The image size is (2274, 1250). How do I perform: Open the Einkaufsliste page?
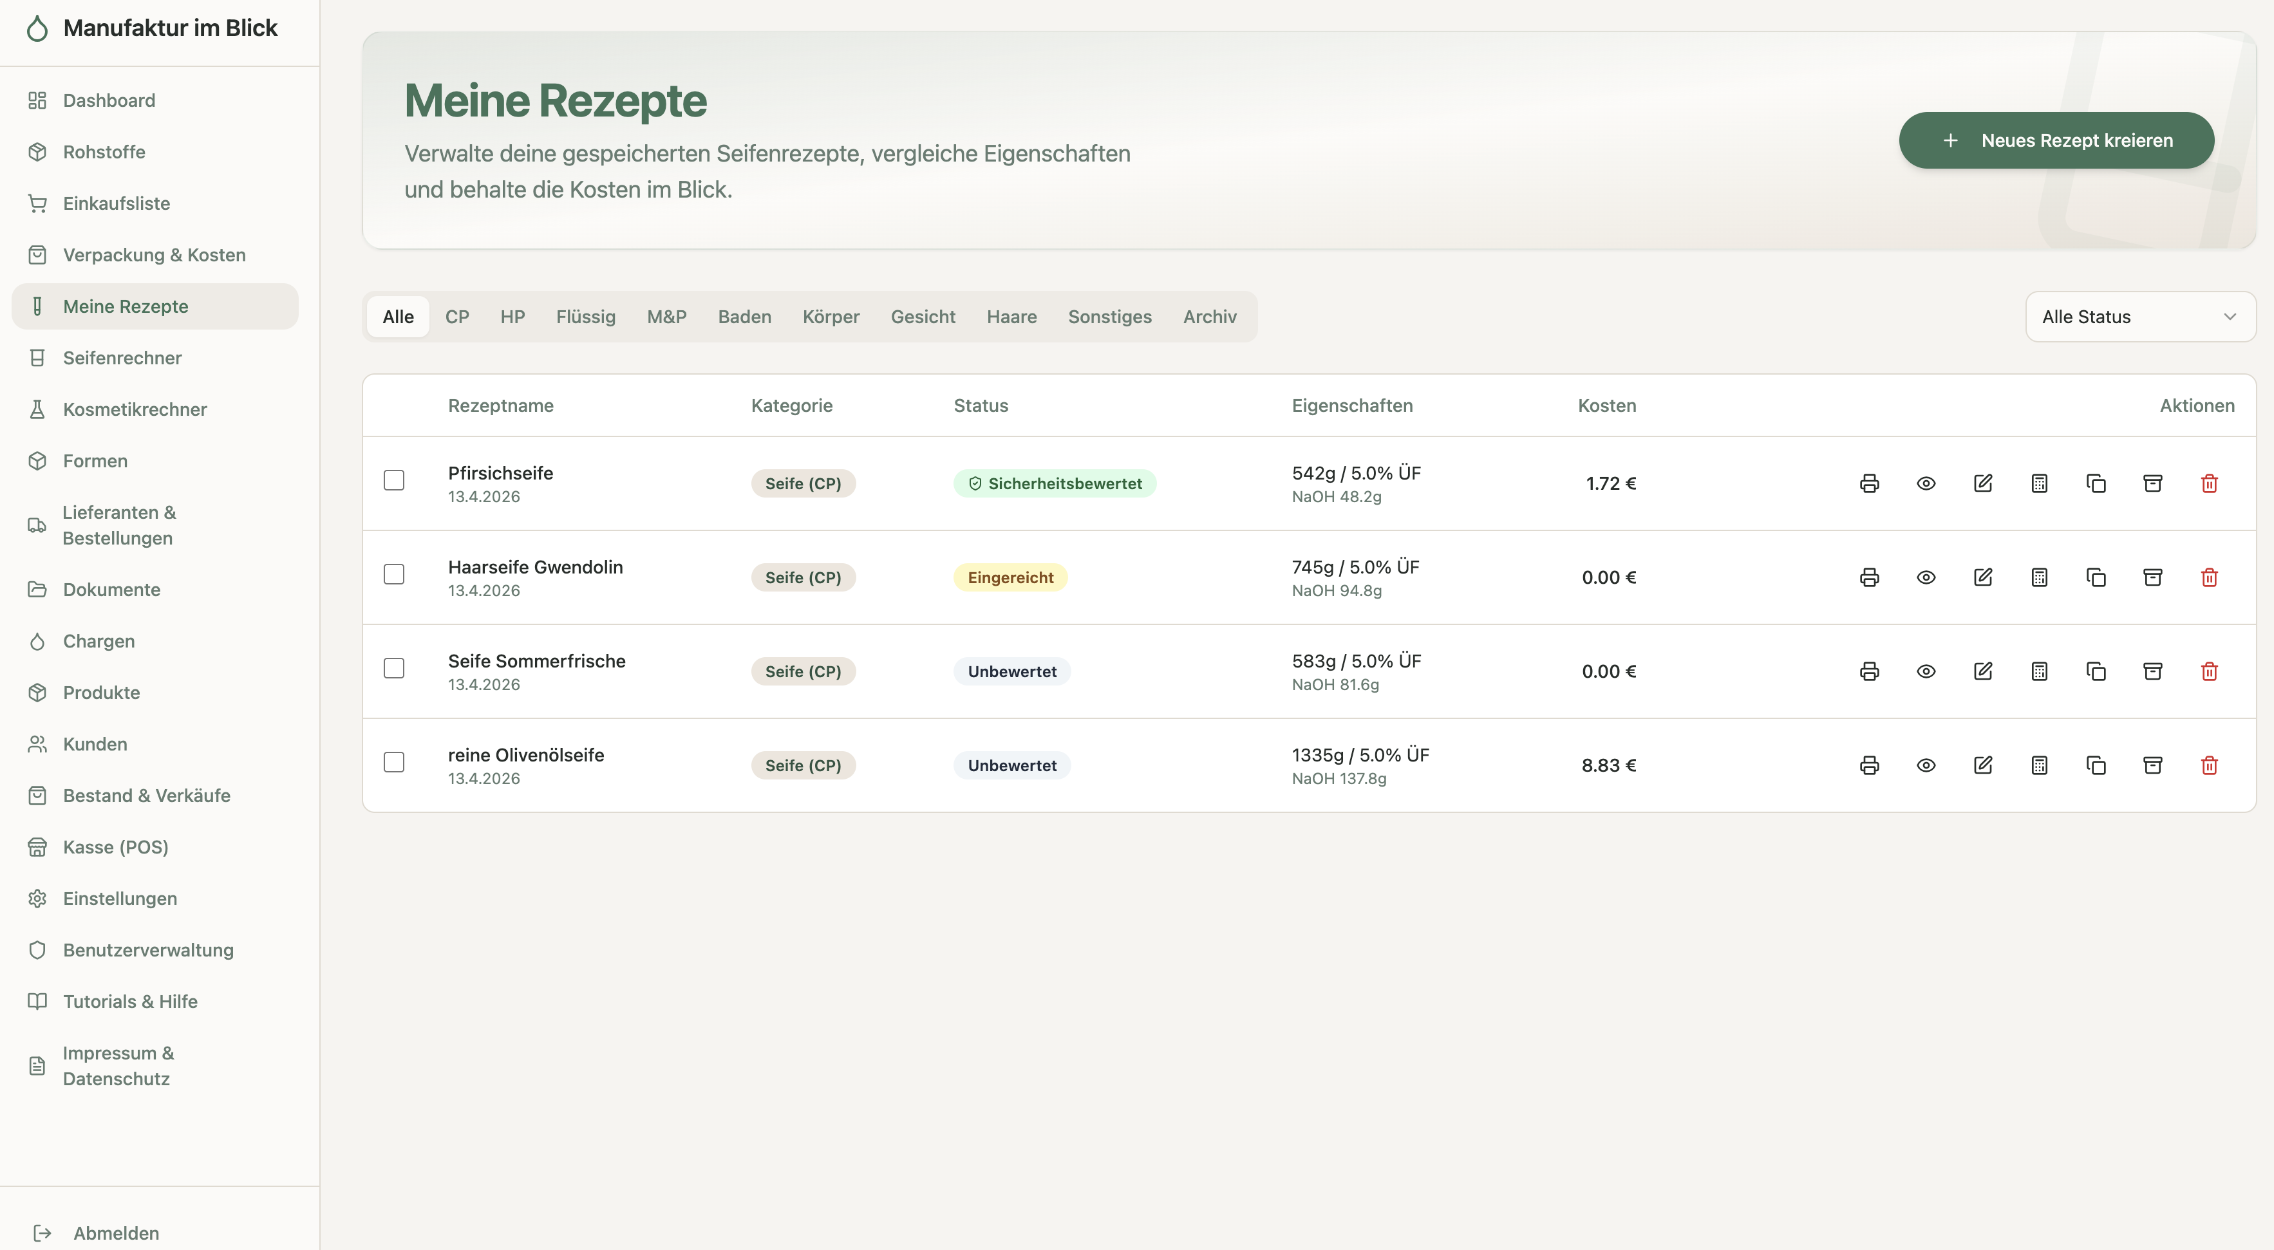[155, 204]
